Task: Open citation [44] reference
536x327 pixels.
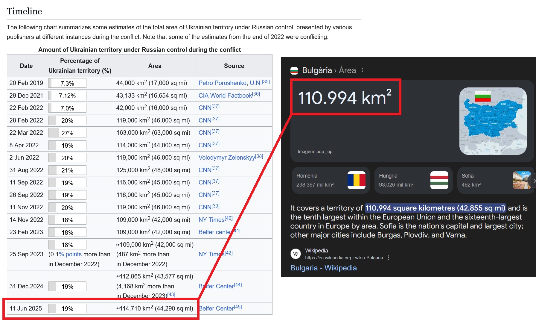Action: [x=238, y=285]
